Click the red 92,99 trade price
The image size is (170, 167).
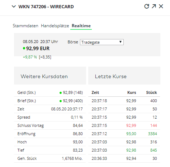(x=131, y=125)
